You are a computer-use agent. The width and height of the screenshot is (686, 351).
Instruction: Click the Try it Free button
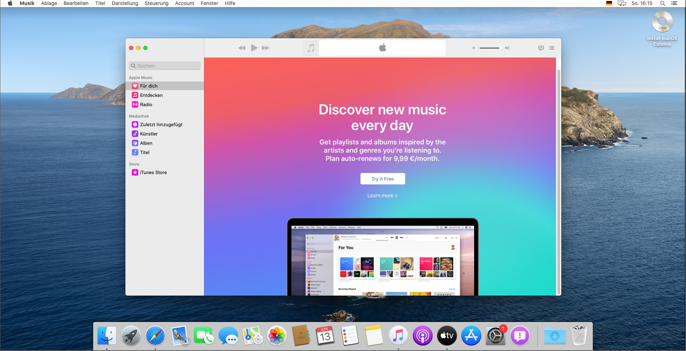click(x=383, y=179)
